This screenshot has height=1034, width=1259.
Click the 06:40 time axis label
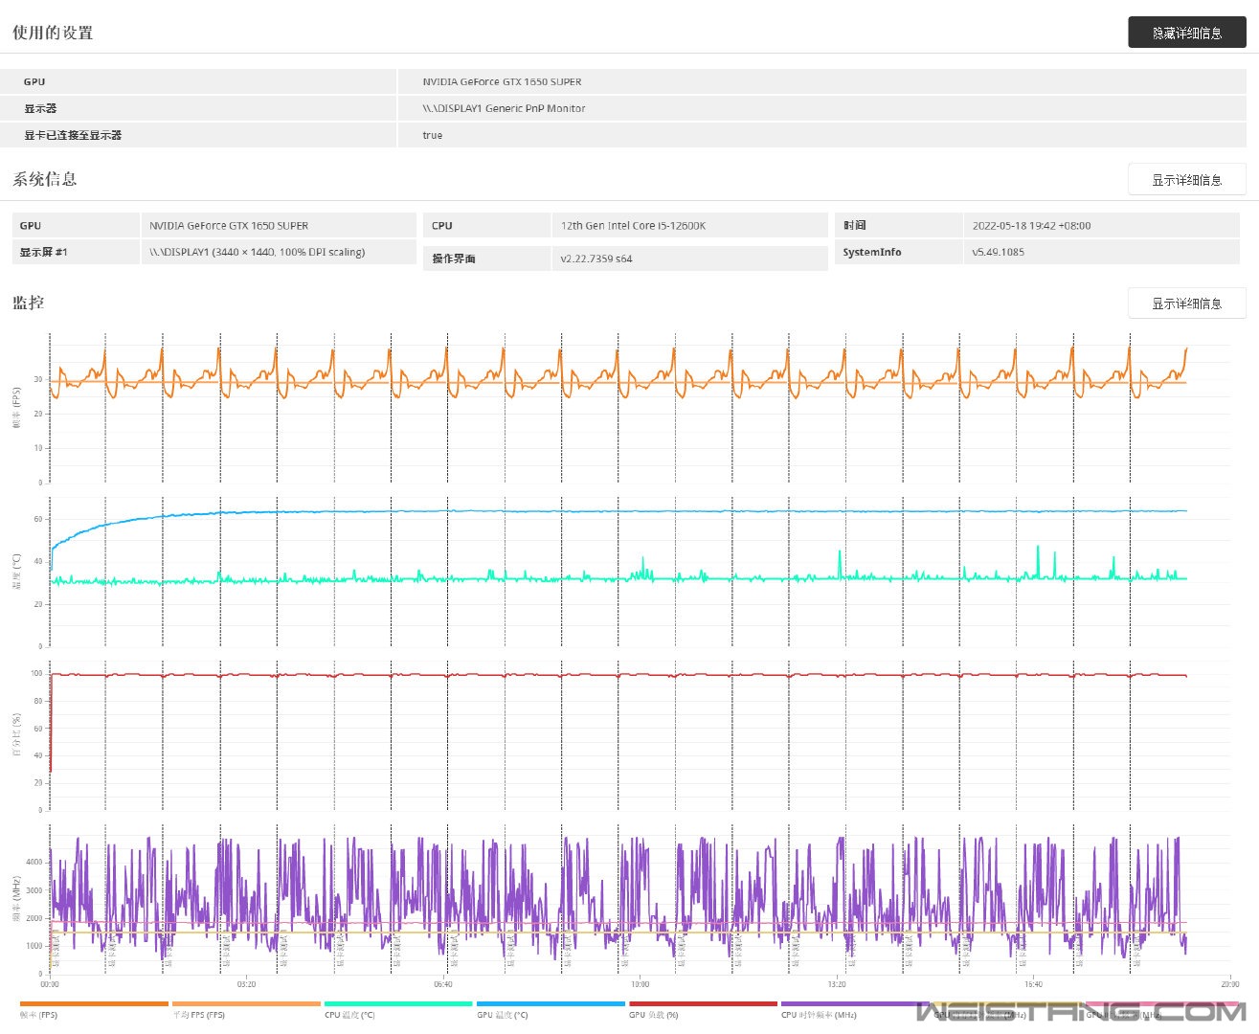pos(442,984)
